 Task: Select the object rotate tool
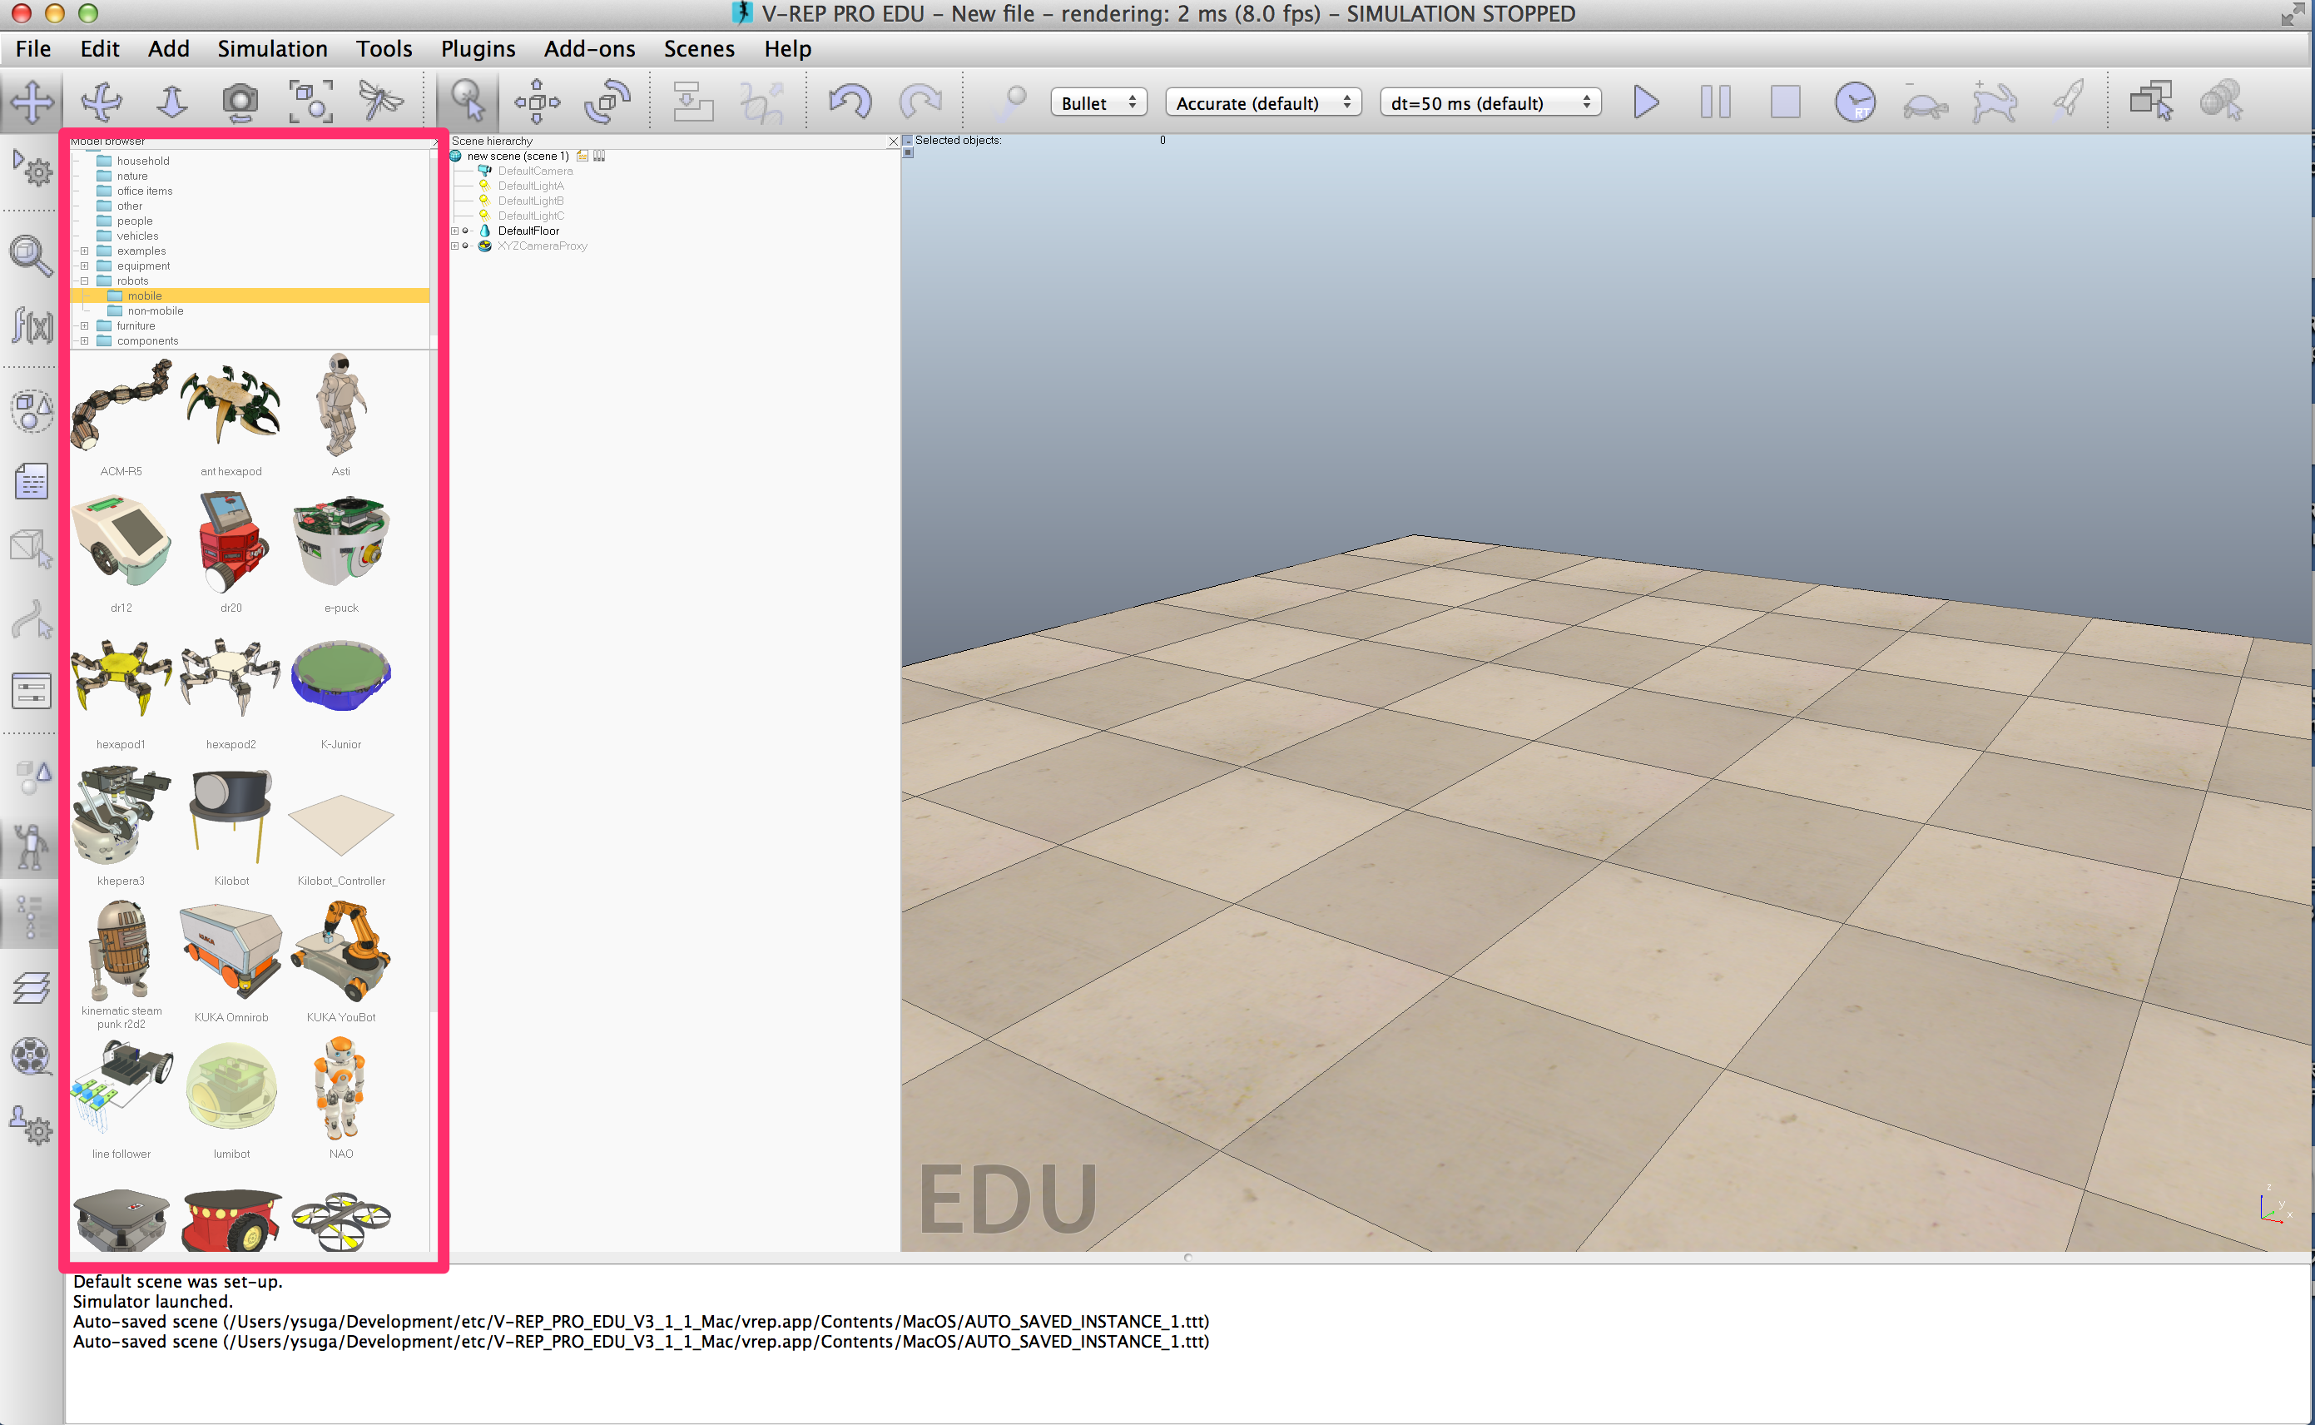pyautogui.click(x=606, y=101)
